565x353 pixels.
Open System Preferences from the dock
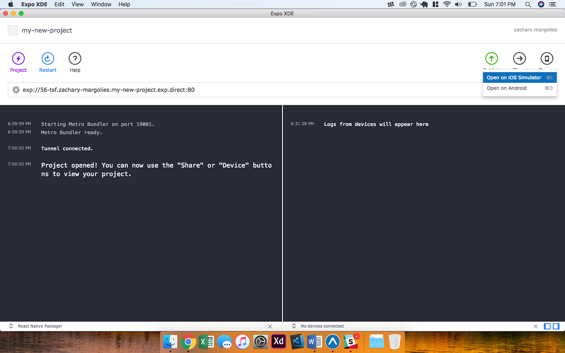pyautogui.click(x=260, y=341)
